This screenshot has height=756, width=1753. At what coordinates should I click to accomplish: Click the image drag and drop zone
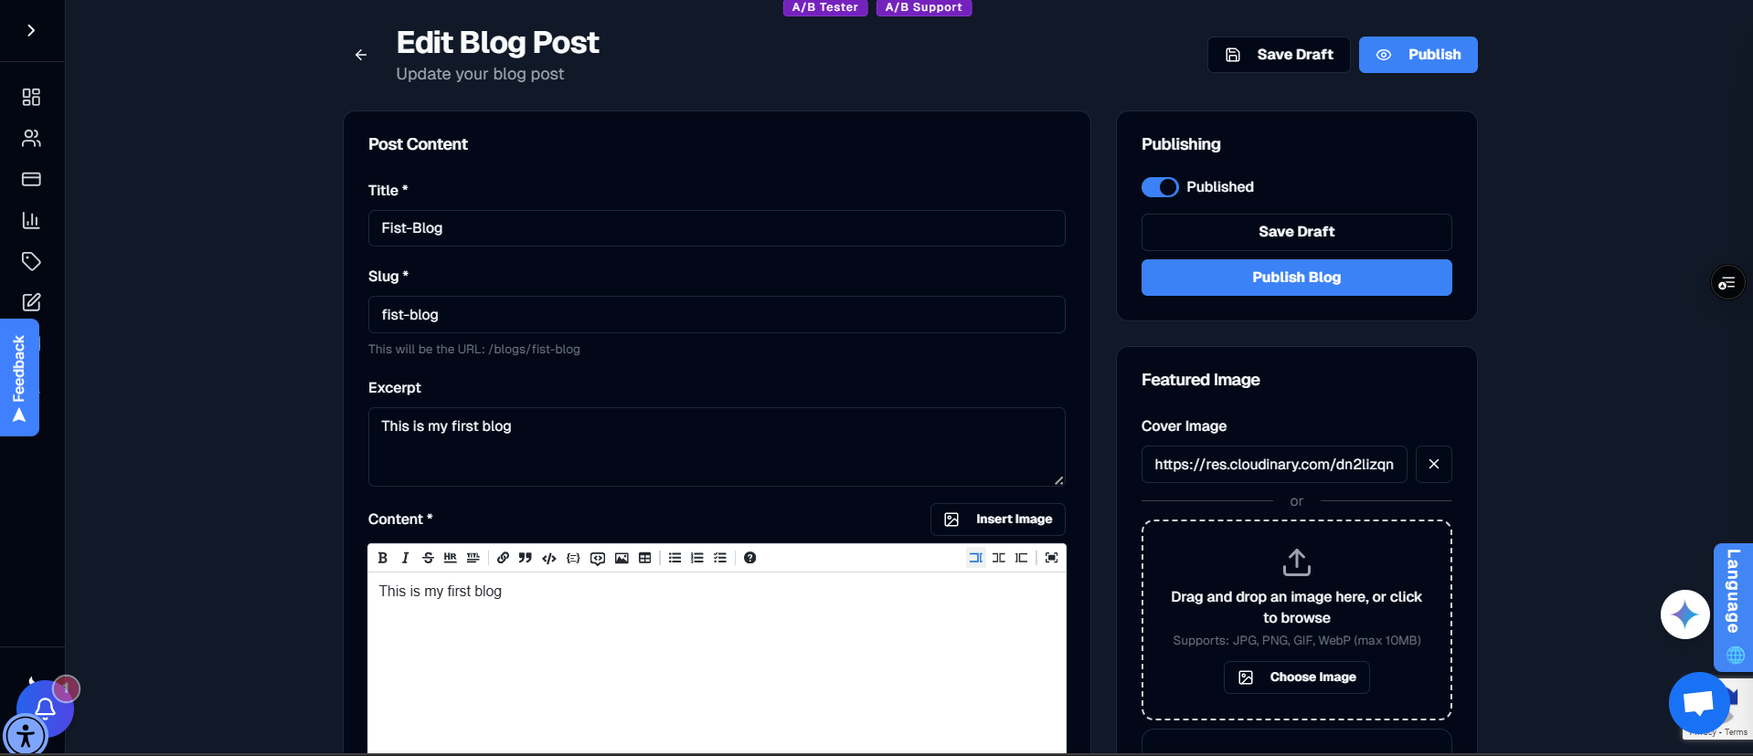coord(1296,620)
